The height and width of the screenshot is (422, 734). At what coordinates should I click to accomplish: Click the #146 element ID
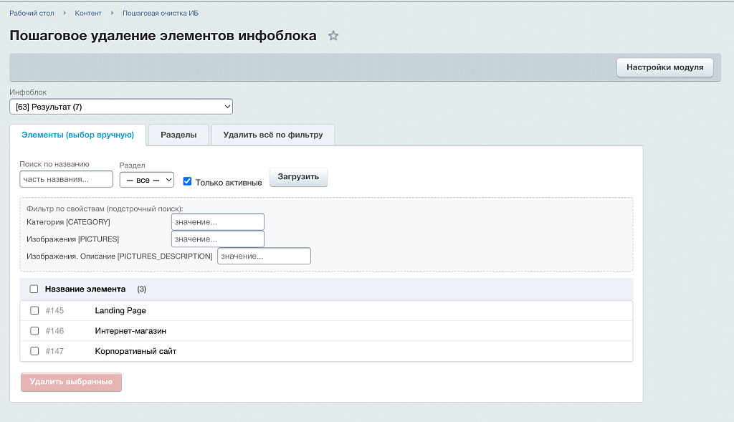point(54,331)
